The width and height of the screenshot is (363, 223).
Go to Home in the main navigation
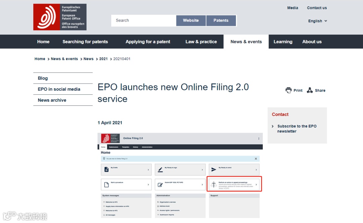[43, 42]
